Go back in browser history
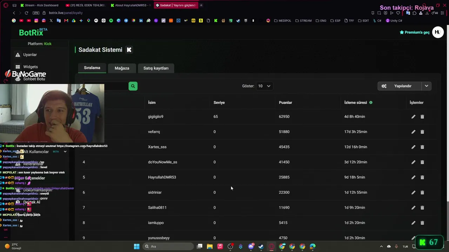 point(14,13)
